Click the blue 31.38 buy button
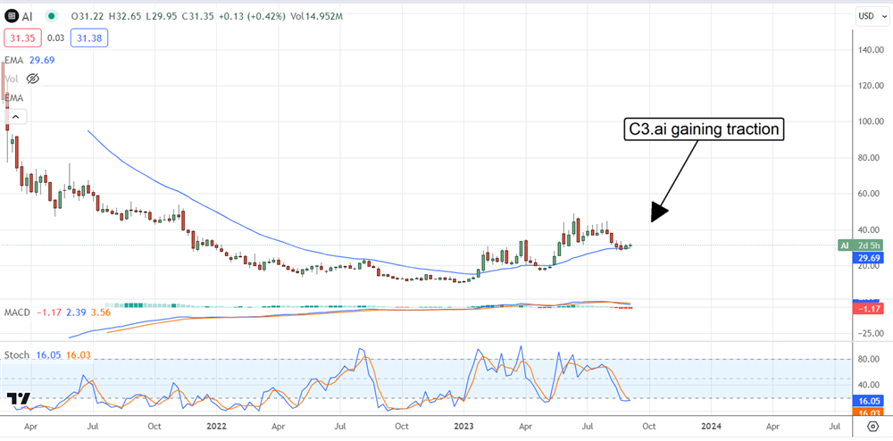 point(88,37)
